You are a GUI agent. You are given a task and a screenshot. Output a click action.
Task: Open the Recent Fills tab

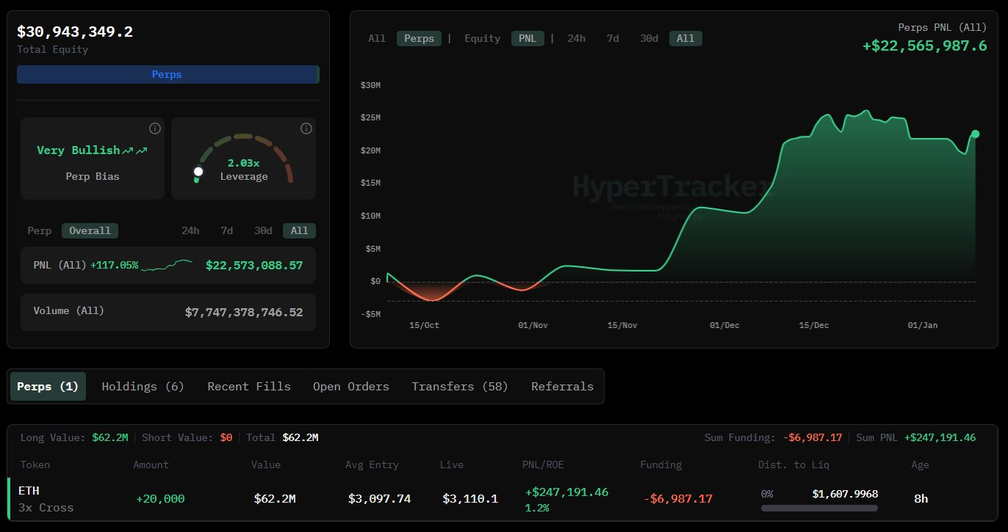click(x=248, y=387)
